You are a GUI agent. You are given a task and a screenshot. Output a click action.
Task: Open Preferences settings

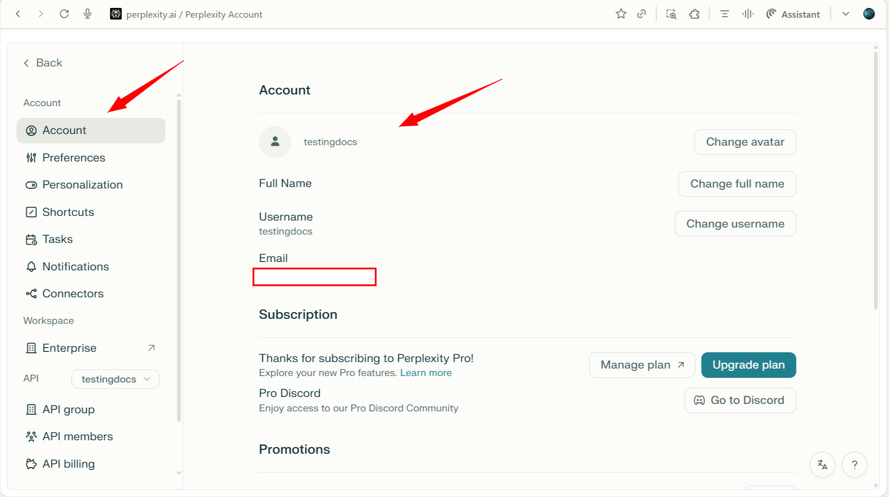click(91, 158)
